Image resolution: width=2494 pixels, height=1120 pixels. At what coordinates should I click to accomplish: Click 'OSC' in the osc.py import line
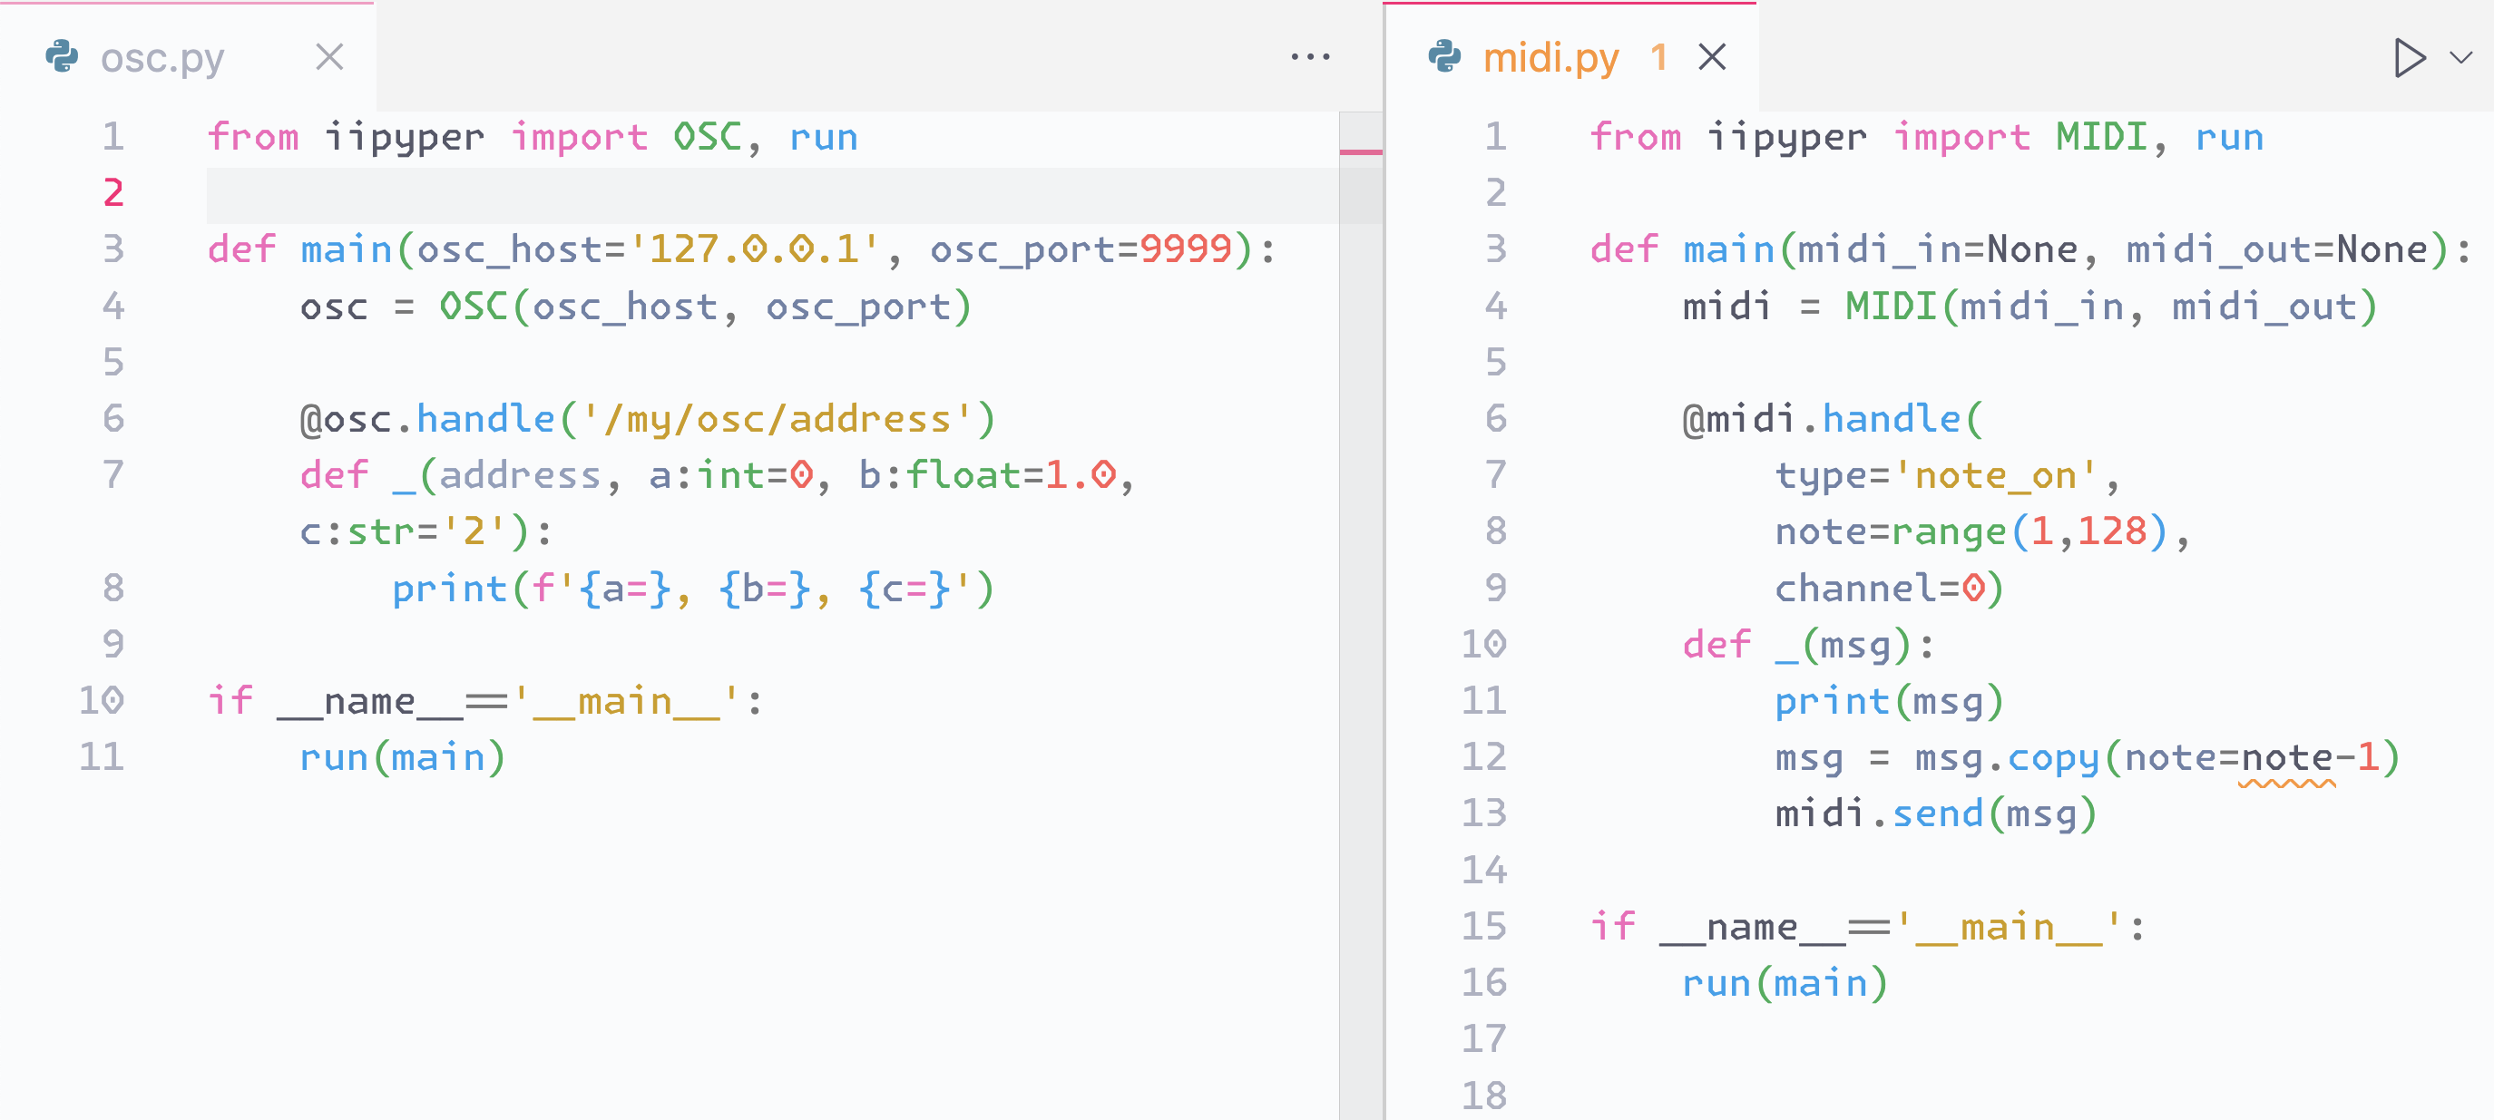pos(708,138)
